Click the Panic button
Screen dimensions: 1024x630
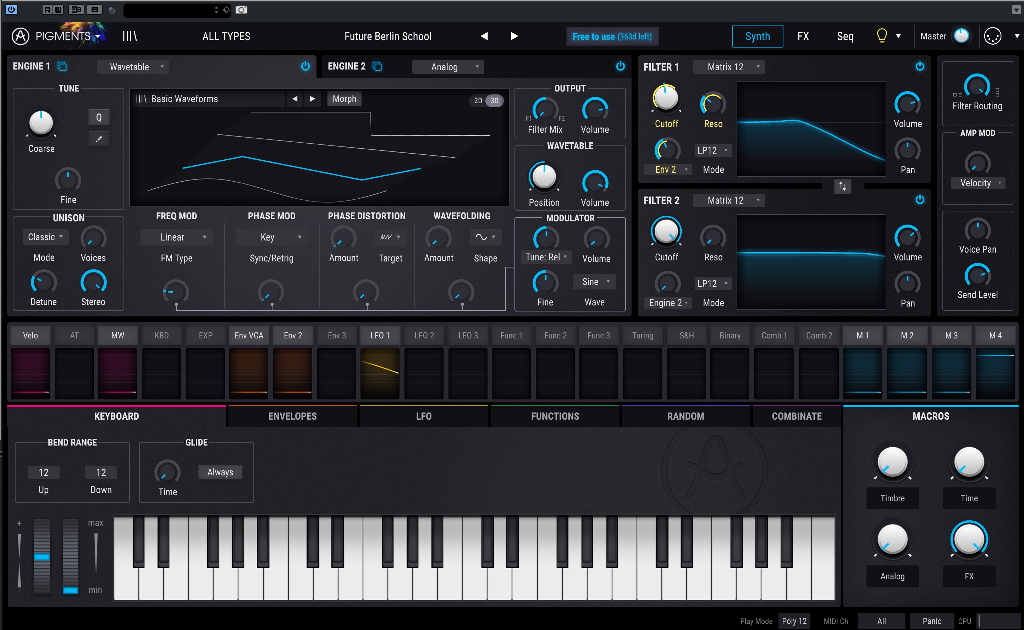[x=931, y=621]
